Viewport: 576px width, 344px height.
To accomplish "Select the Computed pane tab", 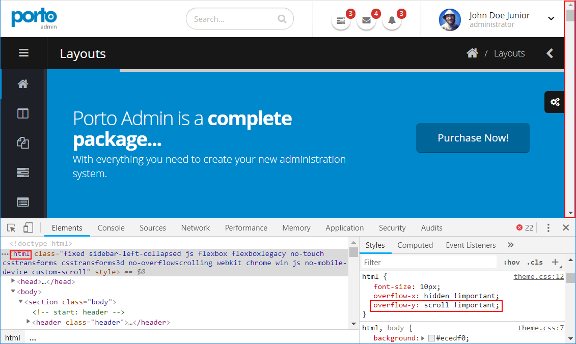I will pyautogui.click(x=415, y=245).
